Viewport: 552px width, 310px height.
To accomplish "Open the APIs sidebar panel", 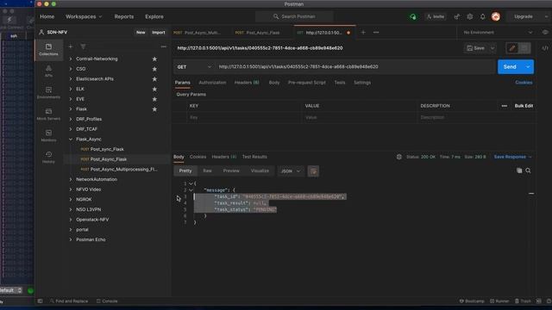I will coord(48,71).
